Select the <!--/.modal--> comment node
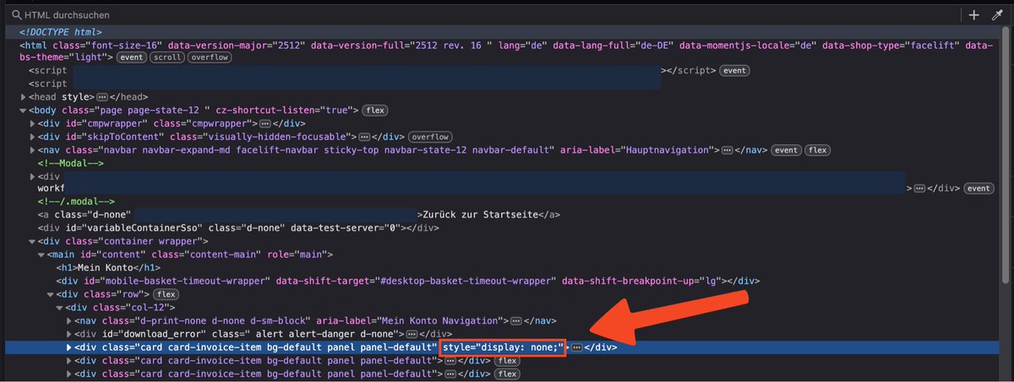The width and height of the screenshot is (1014, 382). pyautogui.click(x=76, y=202)
